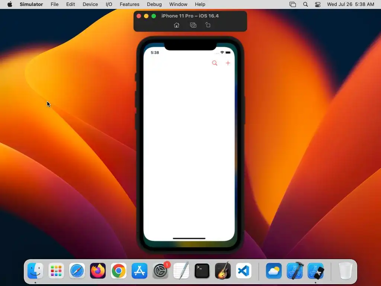Screen dimensions: 381x286
Task: Zoom the Simulator window with green button
Action: point(154,16)
